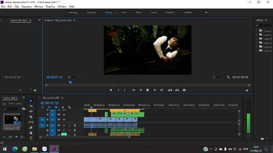Select the Type tool
Viewport: 273px width, 153px height.
31,138
